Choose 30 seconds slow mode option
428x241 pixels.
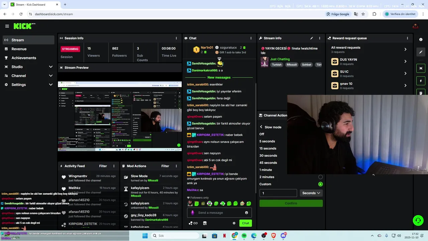(268, 156)
